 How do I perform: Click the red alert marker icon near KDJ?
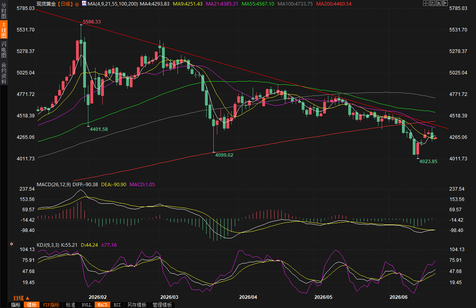coord(12,244)
